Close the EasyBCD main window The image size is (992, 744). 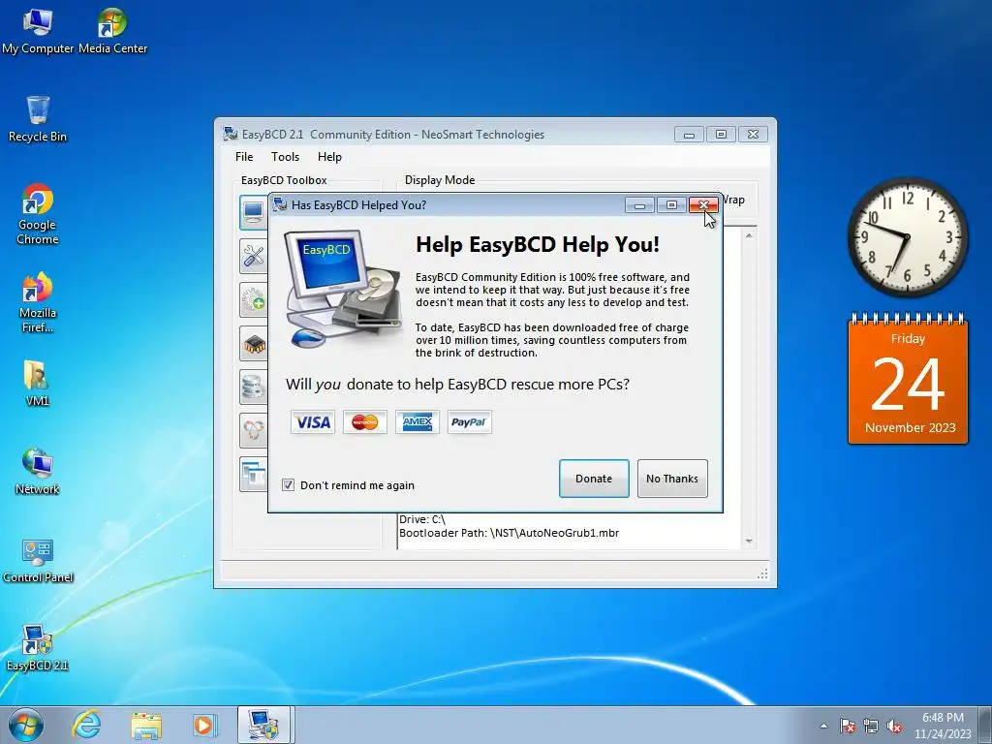click(x=753, y=134)
